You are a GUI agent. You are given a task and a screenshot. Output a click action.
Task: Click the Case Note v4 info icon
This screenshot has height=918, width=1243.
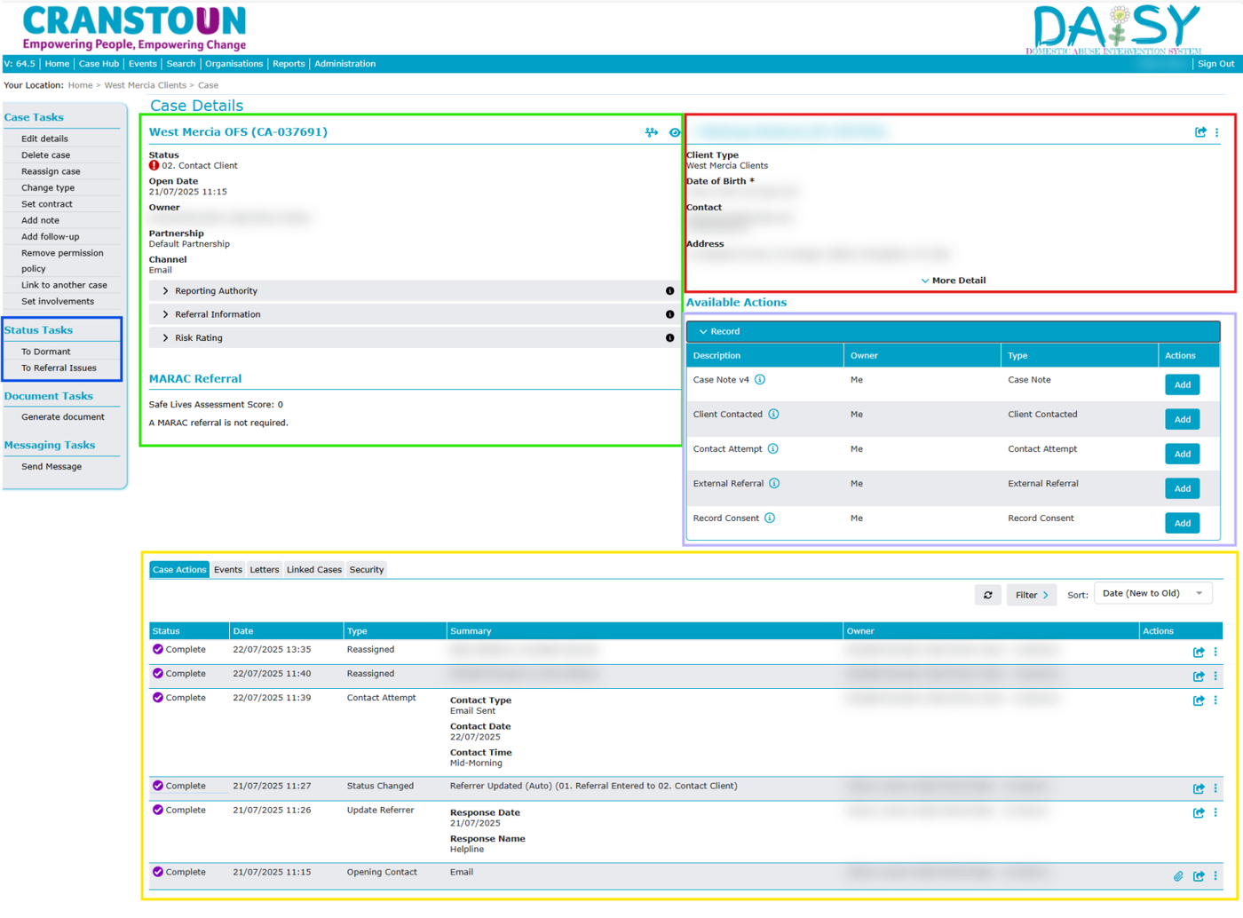[x=760, y=380]
